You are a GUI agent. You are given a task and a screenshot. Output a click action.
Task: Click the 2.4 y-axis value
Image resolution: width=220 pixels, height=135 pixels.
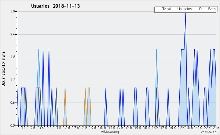[x=12, y=34]
